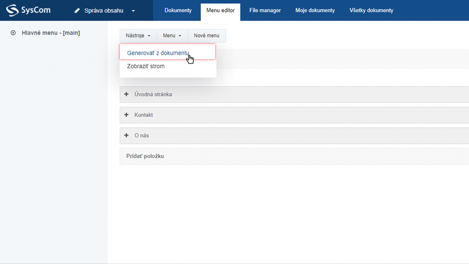Viewport: 469px width, 264px height.
Task: Select Hlavné menu - [main] in sidebar
Action: click(x=51, y=33)
